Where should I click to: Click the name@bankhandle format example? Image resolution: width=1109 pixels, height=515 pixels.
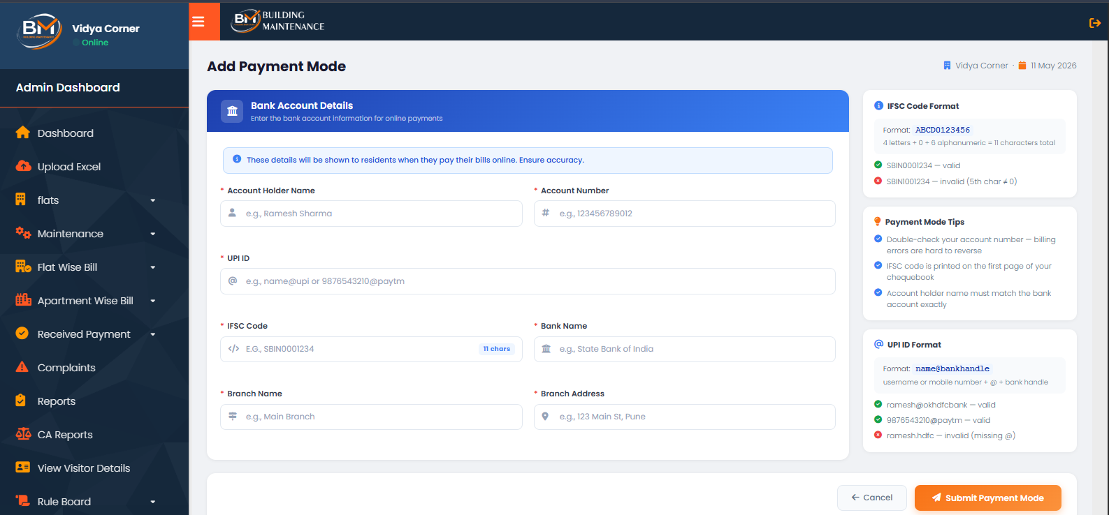tap(952, 368)
